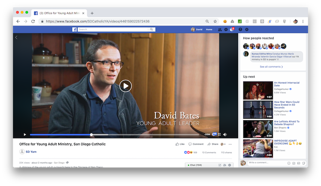Click zoom magnifier in address bar
The height and width of the screenshot is (186, 321).
(207, 21)
